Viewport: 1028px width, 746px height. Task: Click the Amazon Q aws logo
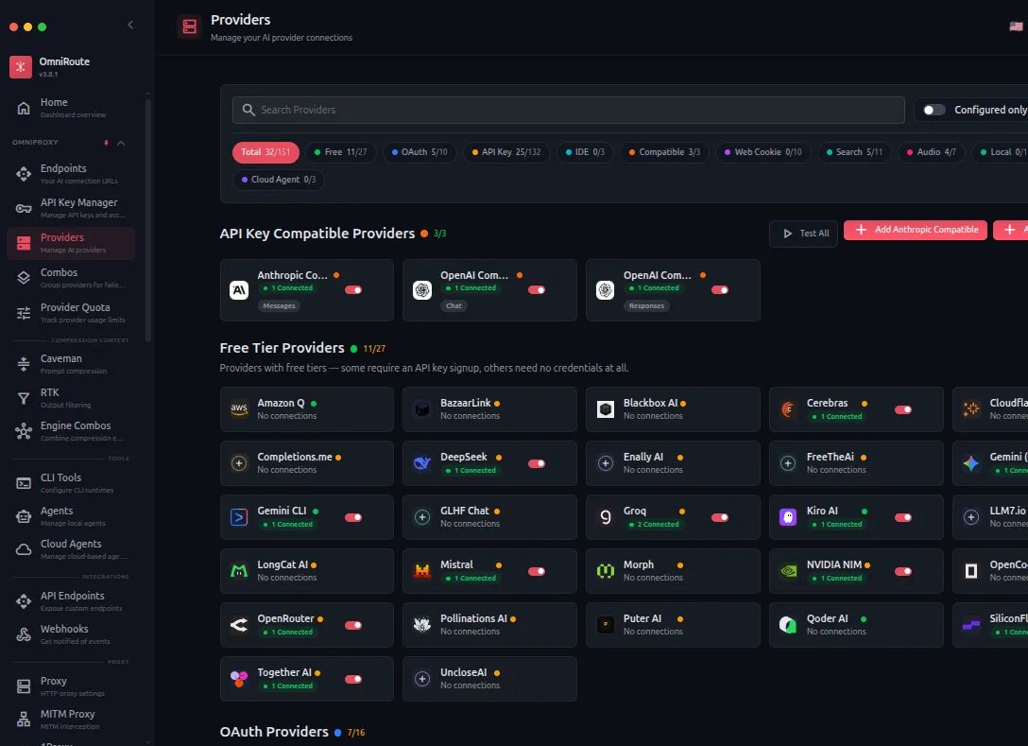[239, 409]
